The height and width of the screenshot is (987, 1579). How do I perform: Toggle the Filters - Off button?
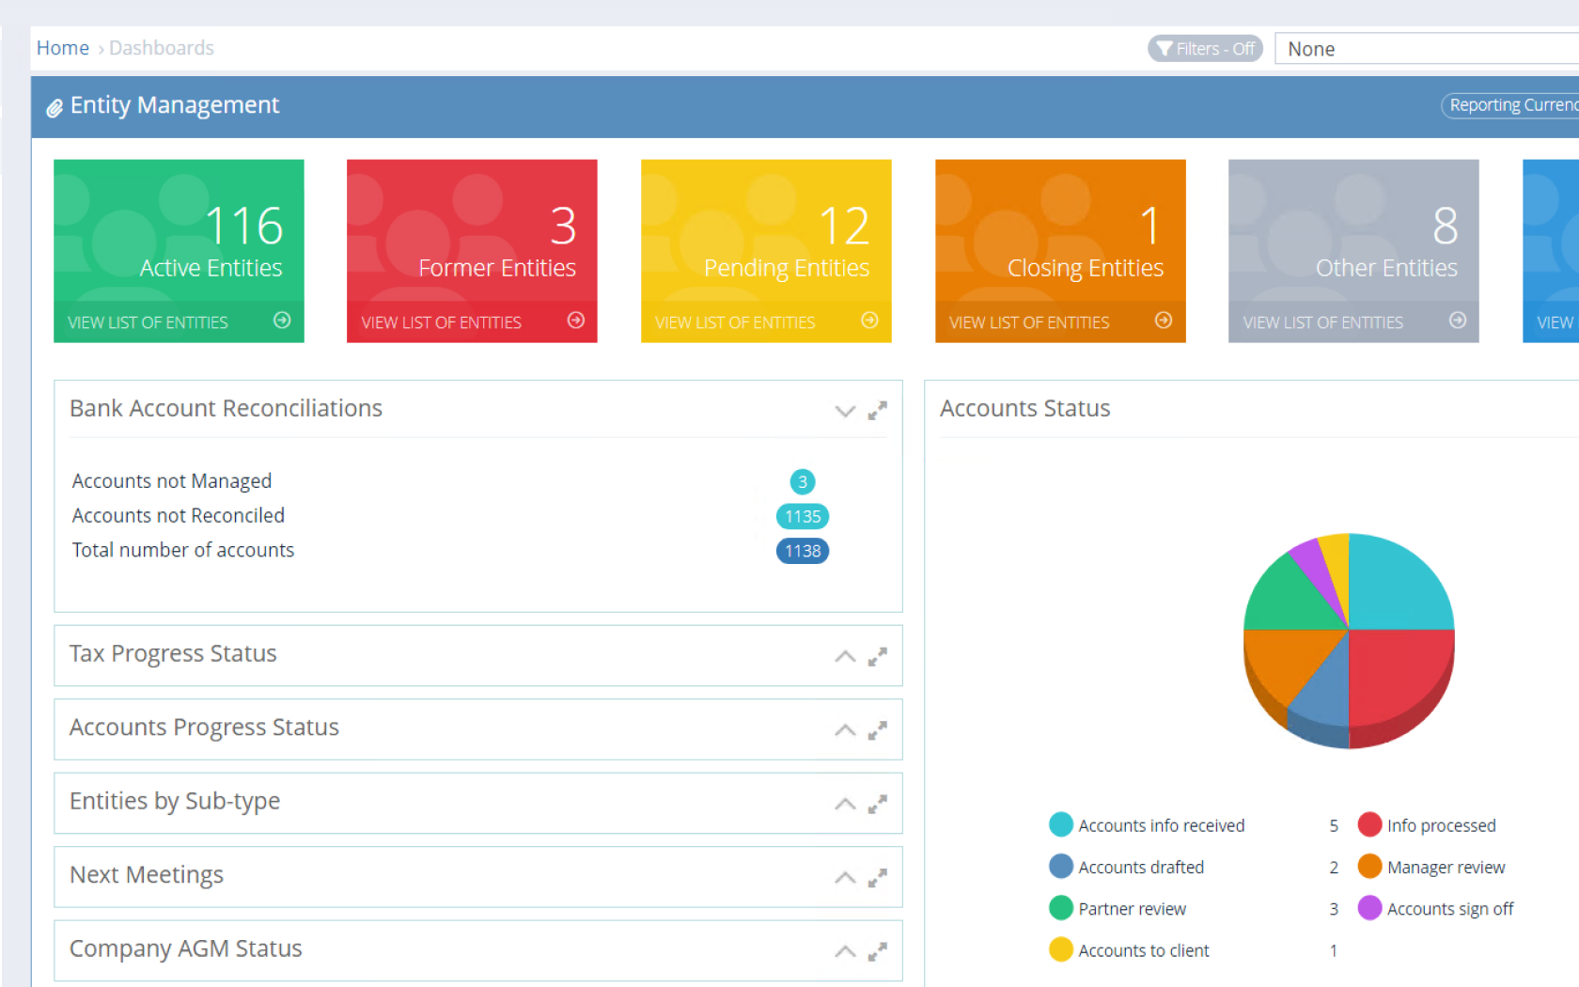[1205, 49]
